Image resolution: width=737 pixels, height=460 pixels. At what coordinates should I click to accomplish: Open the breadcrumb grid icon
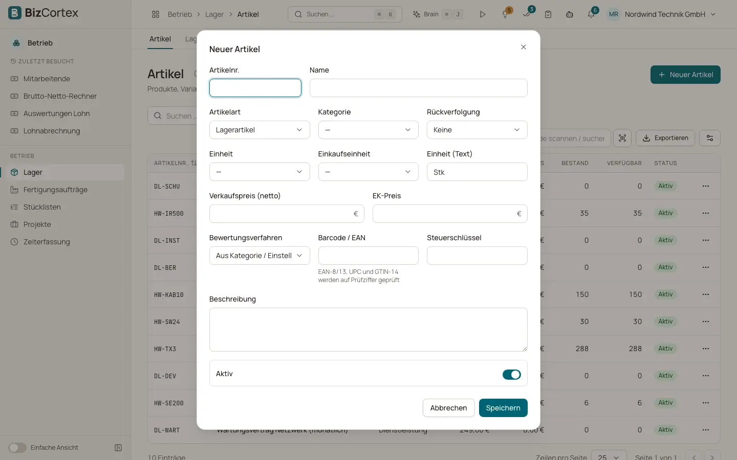point(156,14)
